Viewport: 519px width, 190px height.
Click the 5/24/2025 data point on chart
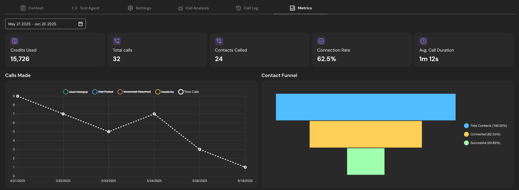click(x=154, y=114)
